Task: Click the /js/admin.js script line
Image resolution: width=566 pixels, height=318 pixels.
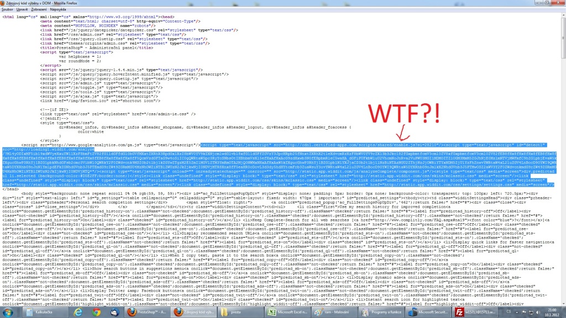Action: point(101,83)
